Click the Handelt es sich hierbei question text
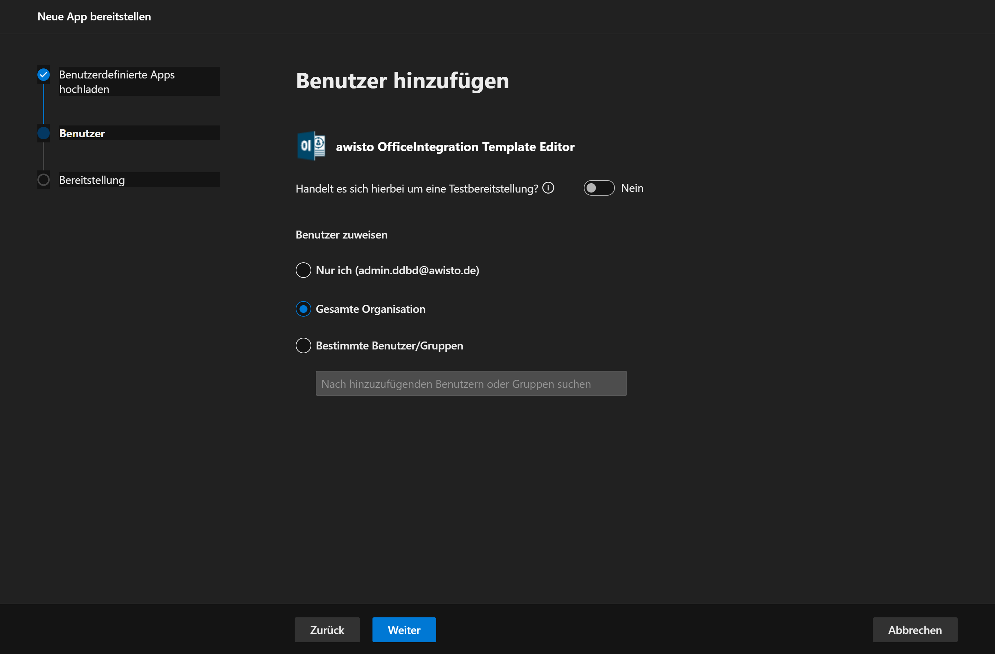Viewport: 995px width, 654px height. tap(417, 188)
